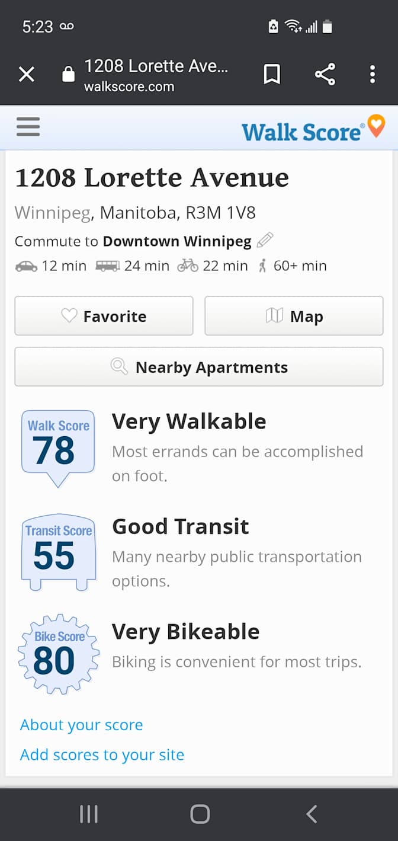Open the Map view

coord(294,316)
